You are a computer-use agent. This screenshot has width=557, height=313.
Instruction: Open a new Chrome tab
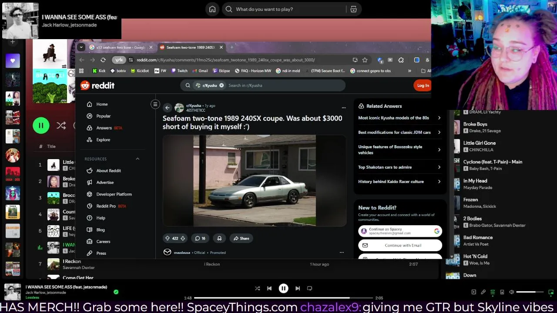point(232,47)
